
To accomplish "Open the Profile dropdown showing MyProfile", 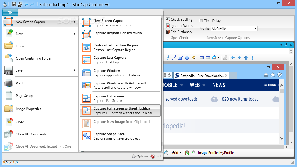I will click(x=234, y=29).
